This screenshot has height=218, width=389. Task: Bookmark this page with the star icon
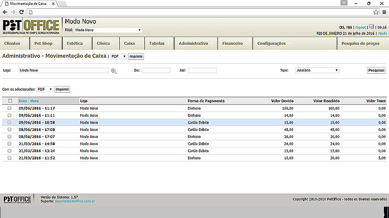[x=376, y=12]
